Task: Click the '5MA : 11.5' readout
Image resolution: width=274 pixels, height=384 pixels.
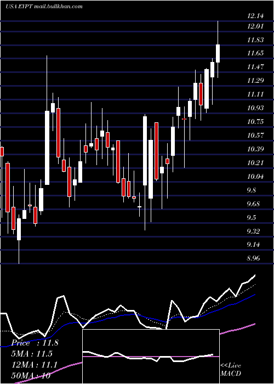Action: [x=32, y=354]
